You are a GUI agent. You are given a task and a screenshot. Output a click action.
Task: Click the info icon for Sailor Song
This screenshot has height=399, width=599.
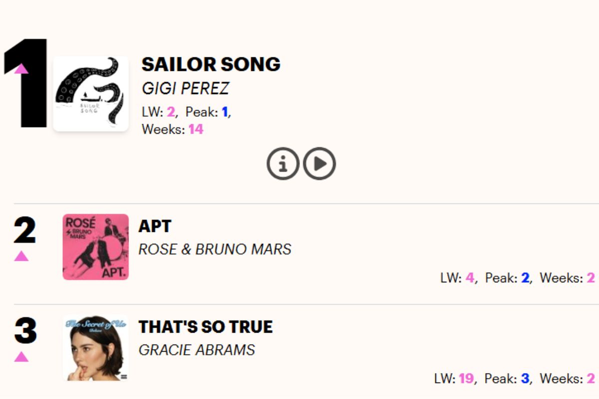[283, 164]
